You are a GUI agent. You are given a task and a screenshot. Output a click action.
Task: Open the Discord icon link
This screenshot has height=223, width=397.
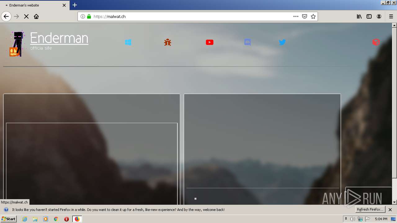[248, 42]
